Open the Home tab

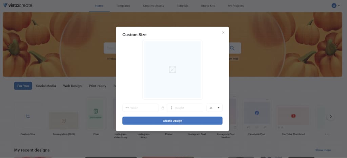pos(99,6)
